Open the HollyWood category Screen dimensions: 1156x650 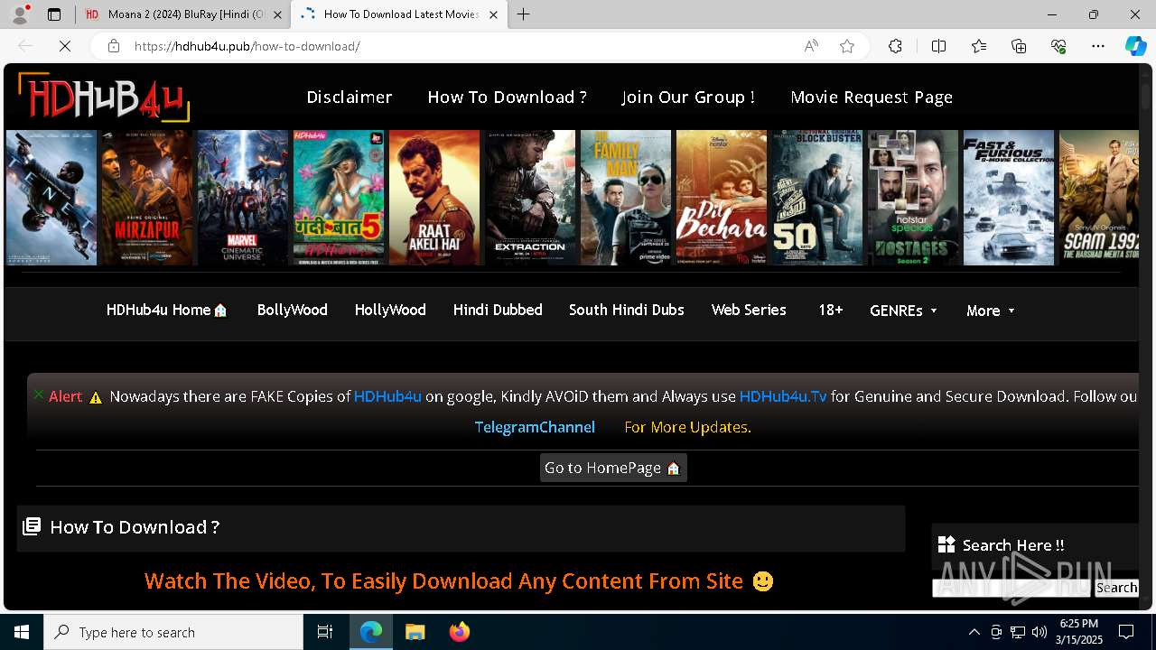(x=390, y=310)
